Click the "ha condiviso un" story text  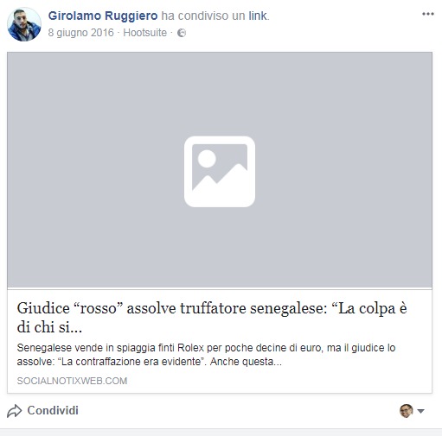pyautogui.click(x=203, y=16)
